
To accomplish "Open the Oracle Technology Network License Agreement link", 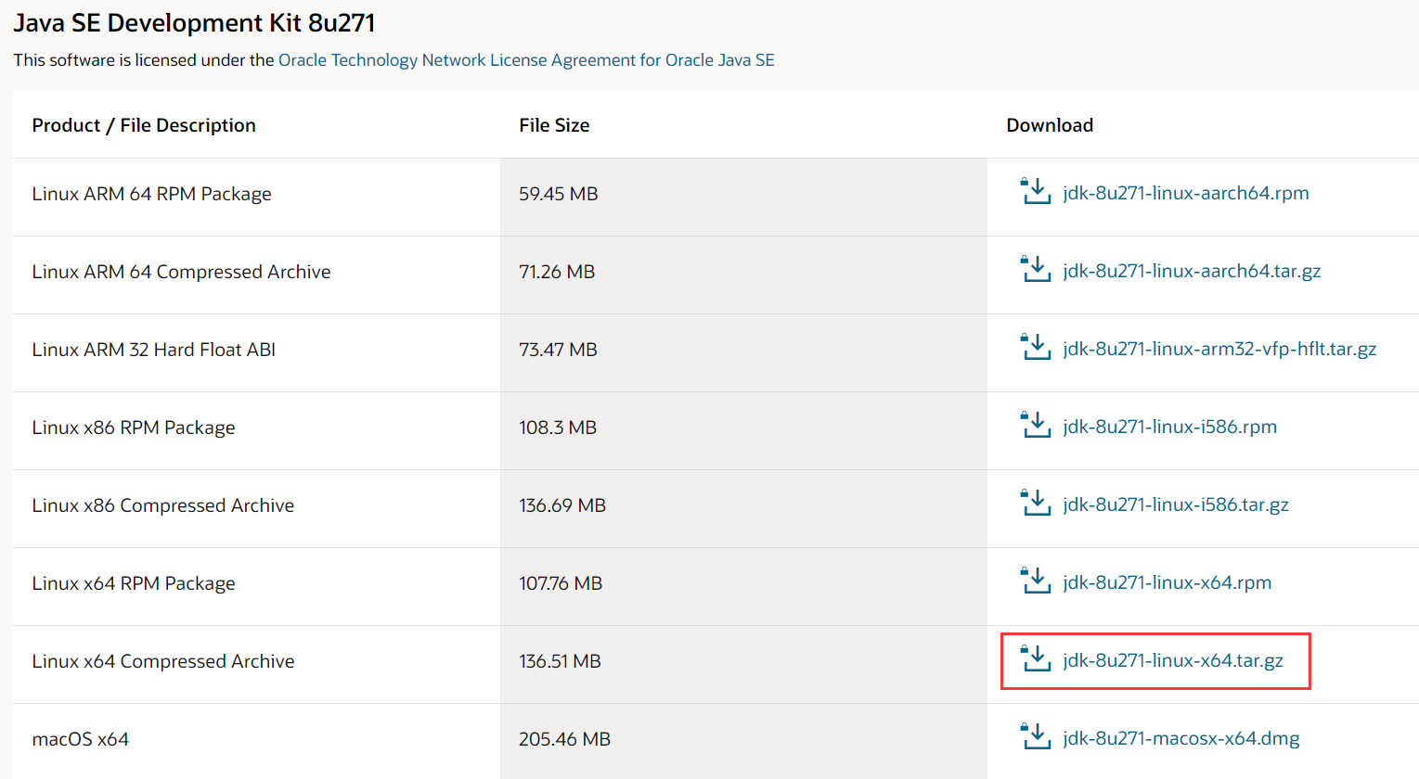I will (526, 60).
